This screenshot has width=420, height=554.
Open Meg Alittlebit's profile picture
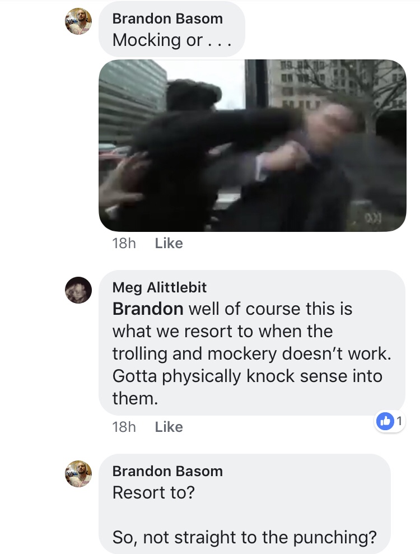tap(78, 290)
